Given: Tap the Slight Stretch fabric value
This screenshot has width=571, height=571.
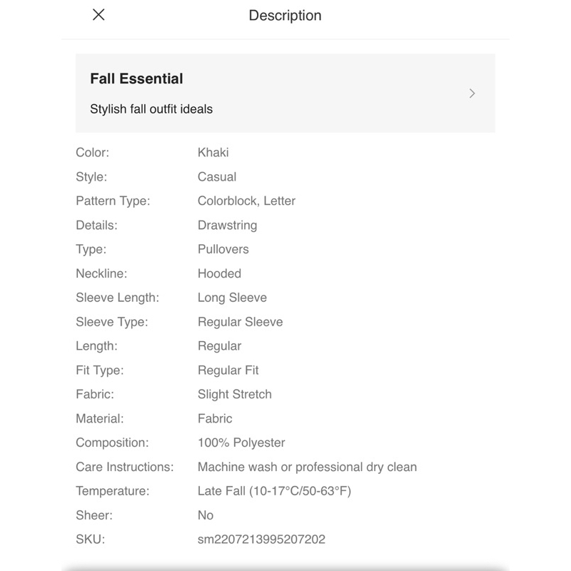Looking at the screenshot, I should [x=235, y=394].
